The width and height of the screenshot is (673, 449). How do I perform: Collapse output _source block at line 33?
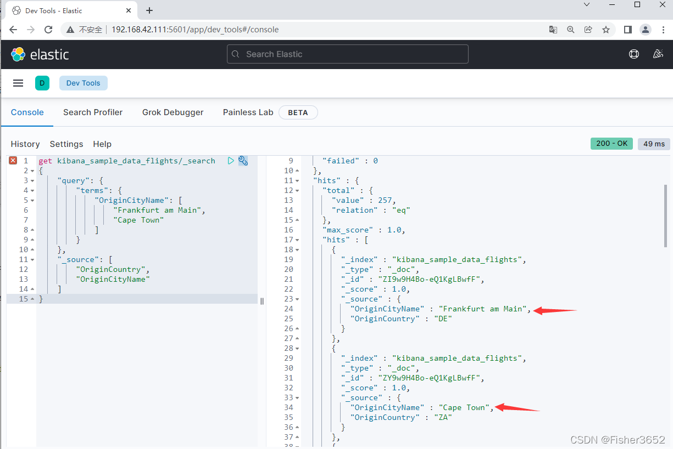coord(298,398)
